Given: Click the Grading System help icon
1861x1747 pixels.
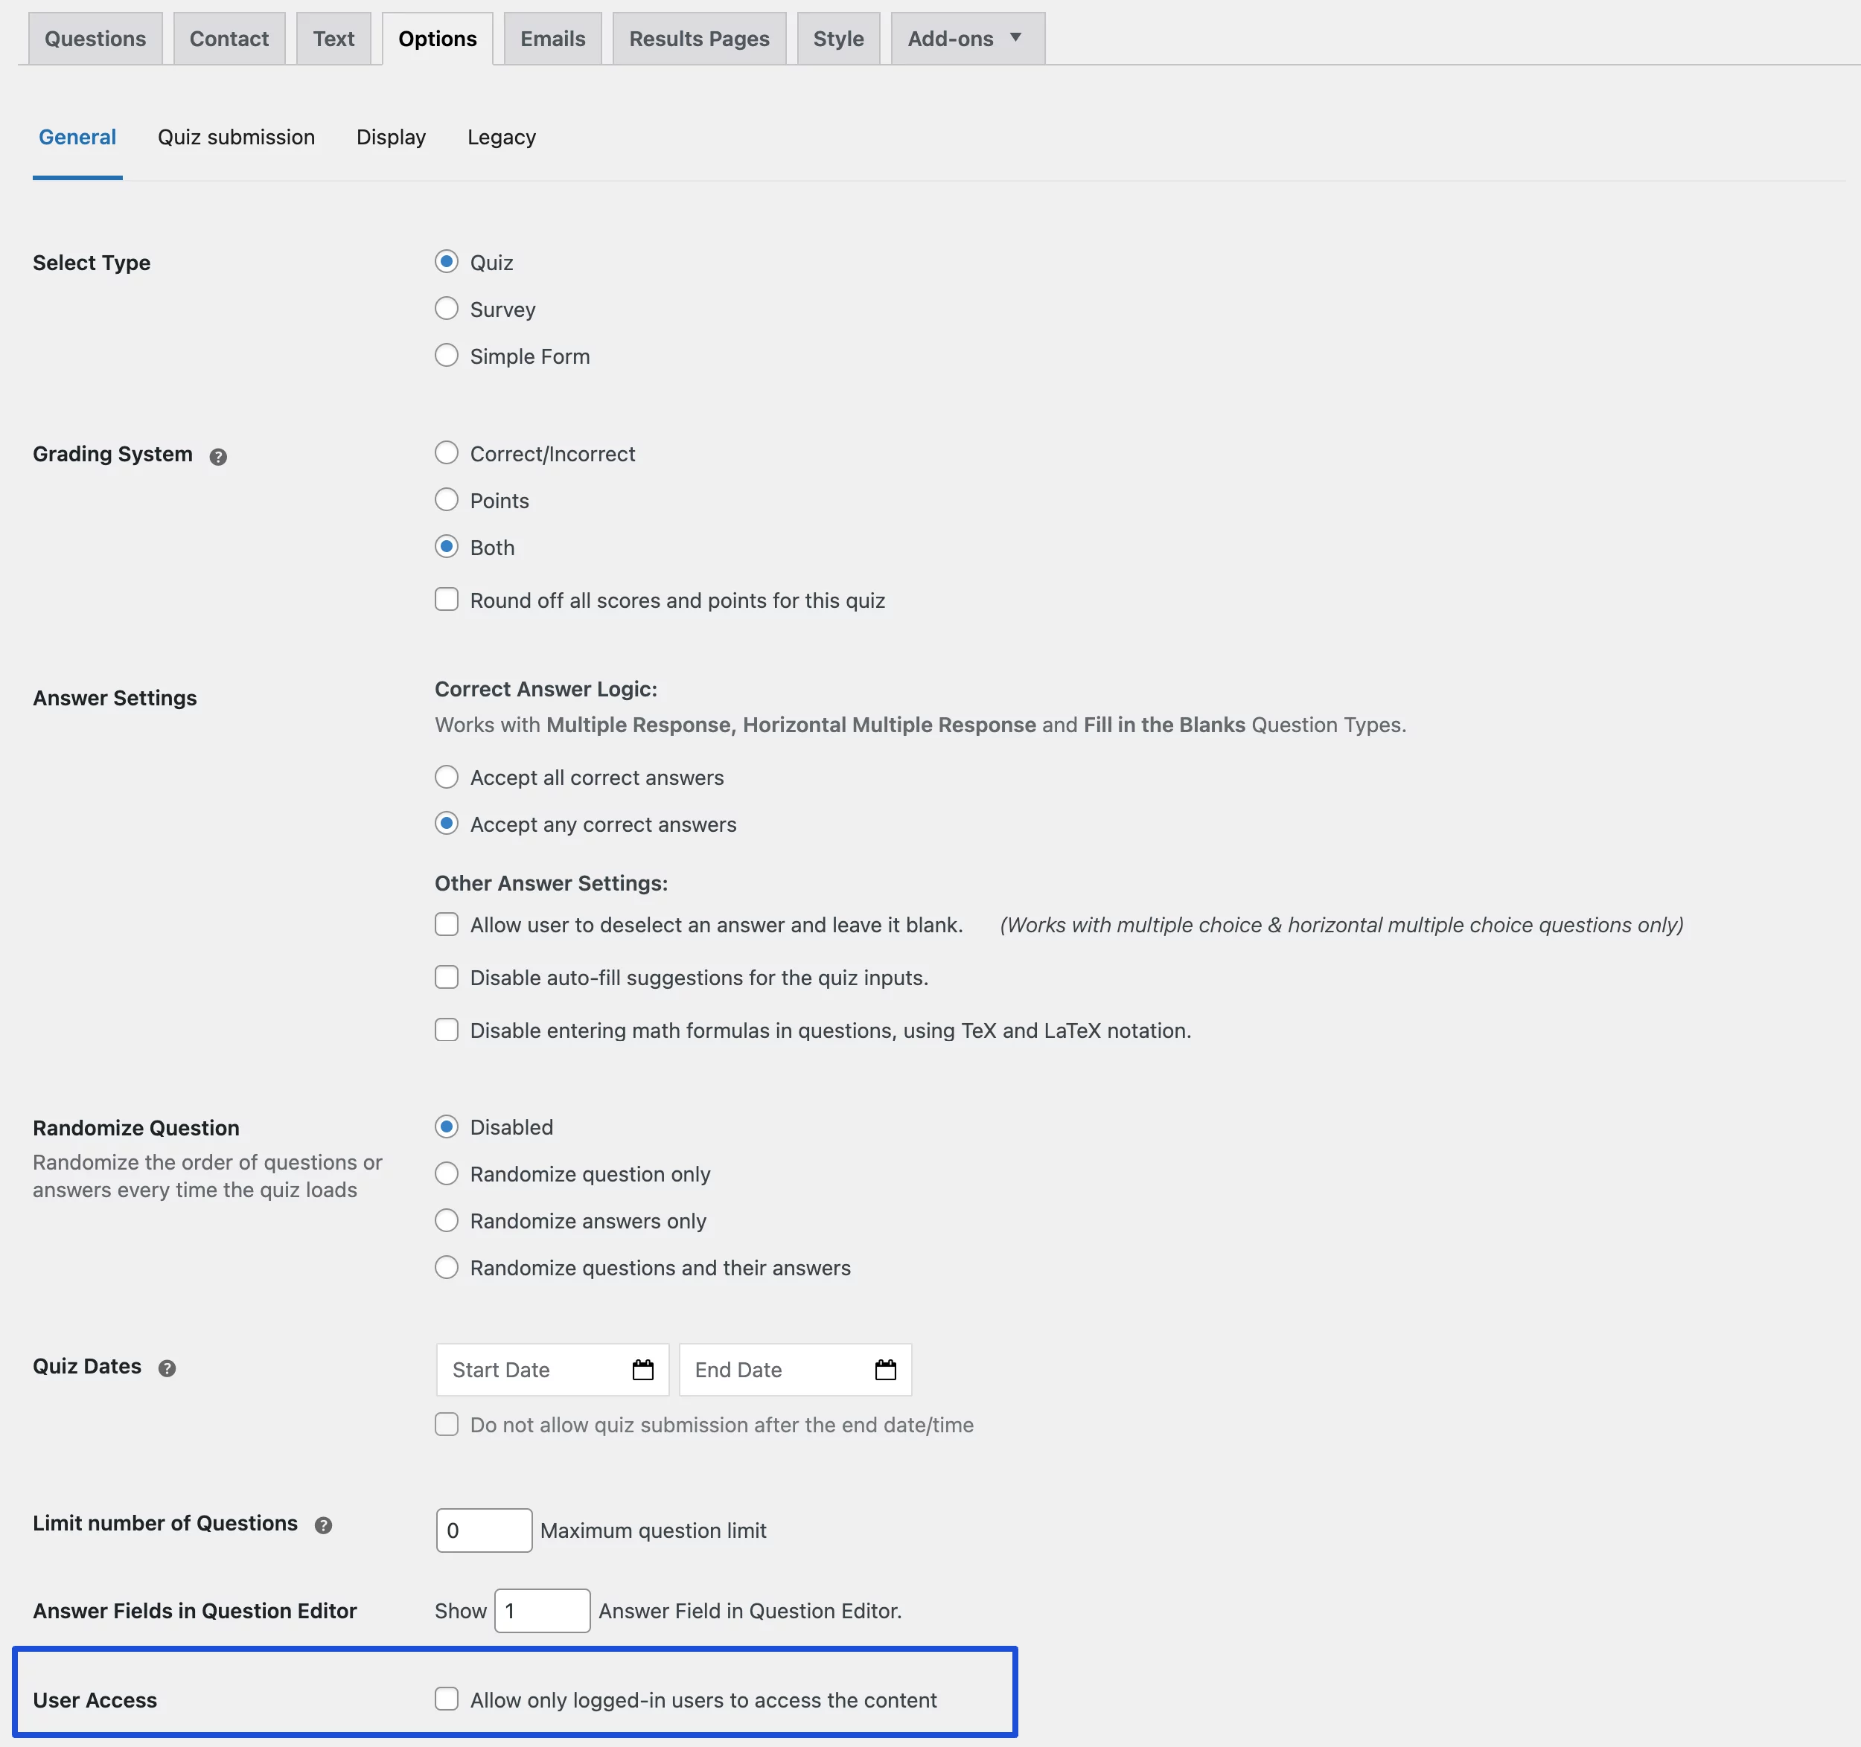Looking at the screenshot, I should [218, 457].
